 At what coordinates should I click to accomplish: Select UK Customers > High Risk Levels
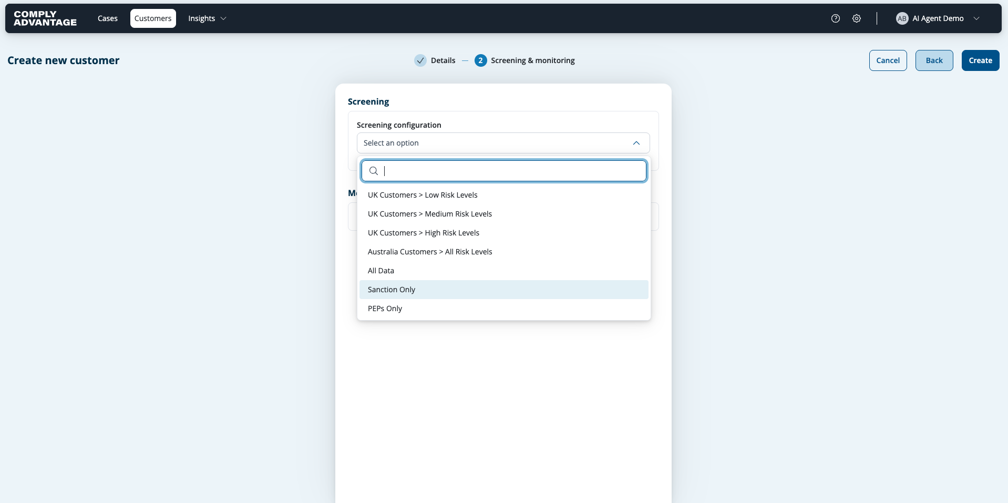point(503,233)
